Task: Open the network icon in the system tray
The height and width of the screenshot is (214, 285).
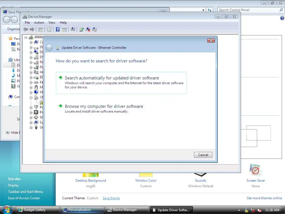Action: [253, 210]
